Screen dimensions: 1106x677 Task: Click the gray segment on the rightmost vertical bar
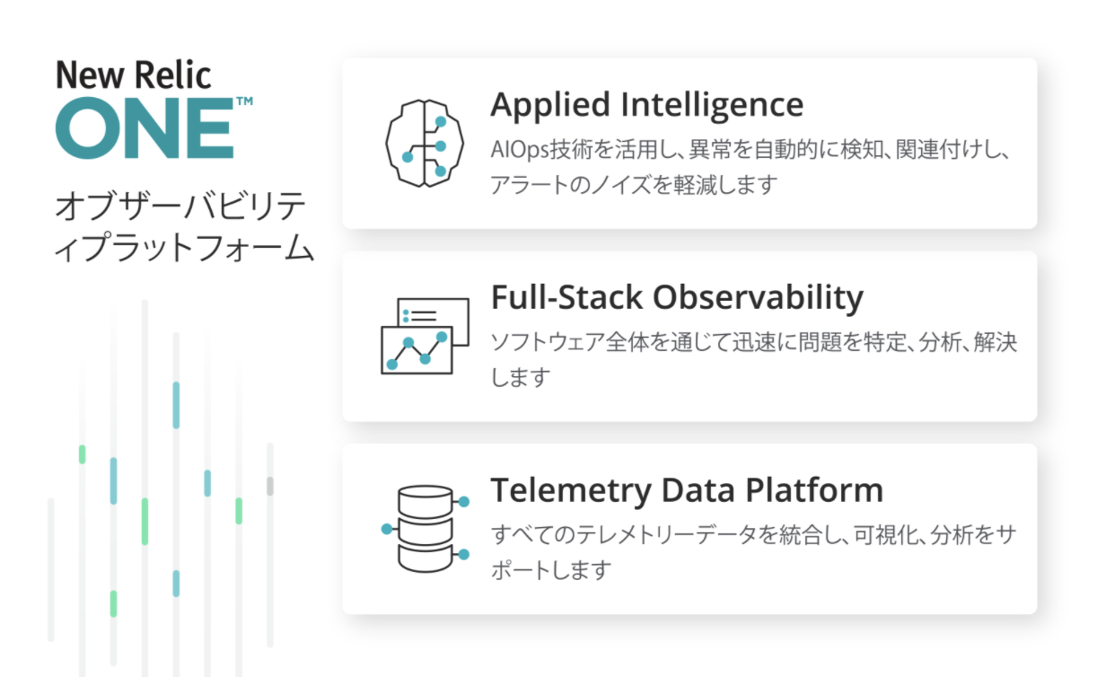point(269,487)
